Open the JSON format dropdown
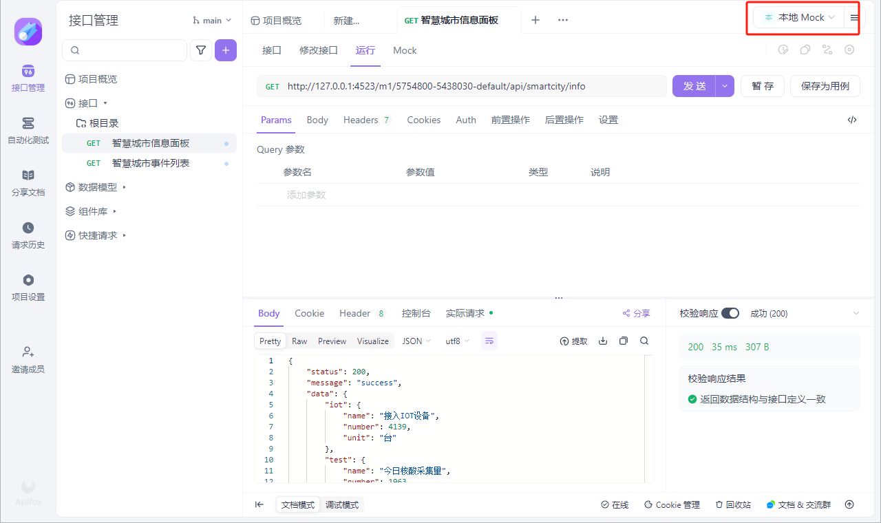Viewport: 881px width, 523px height. 416,341
